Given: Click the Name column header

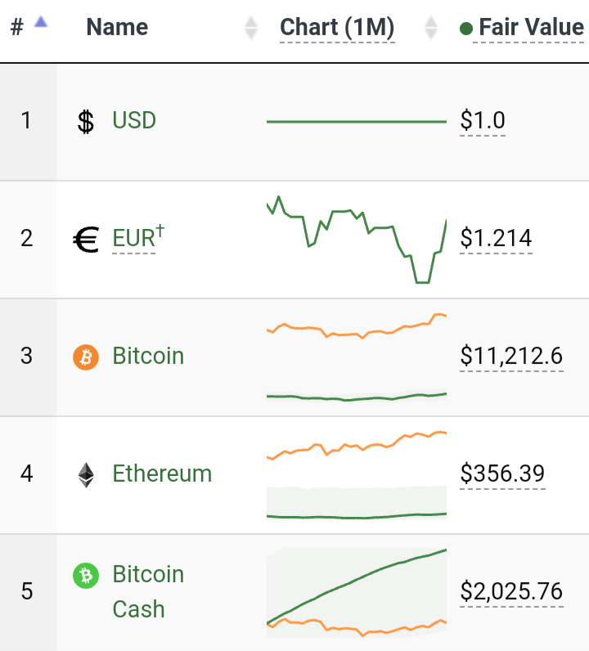Looking at the screenshot, I should tap(117, 28).
